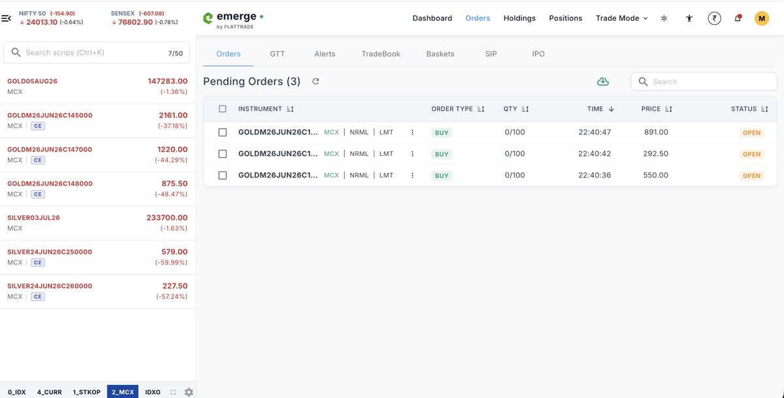Switch to the GTT tab
Screen dimensions: 784x398
[x=277, y=54]
